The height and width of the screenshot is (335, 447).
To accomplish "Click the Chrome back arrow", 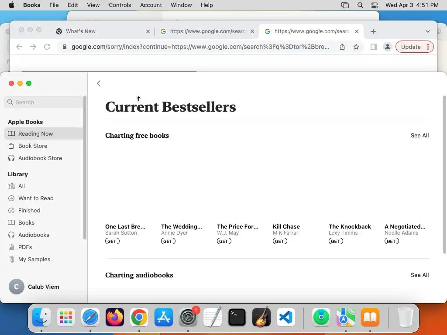I will click(x=19, y=47).
